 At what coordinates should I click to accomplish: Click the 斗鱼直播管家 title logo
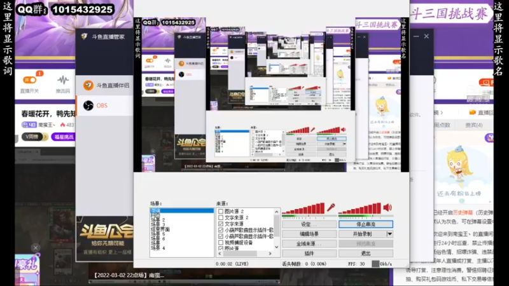pos(85,37)
